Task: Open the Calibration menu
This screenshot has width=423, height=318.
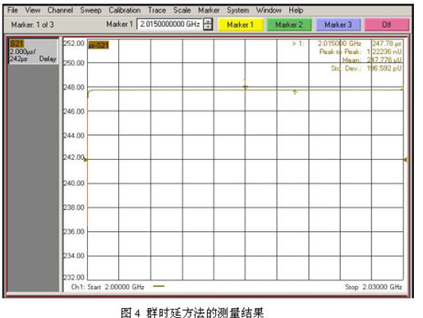Action: (x=125, y=10)
